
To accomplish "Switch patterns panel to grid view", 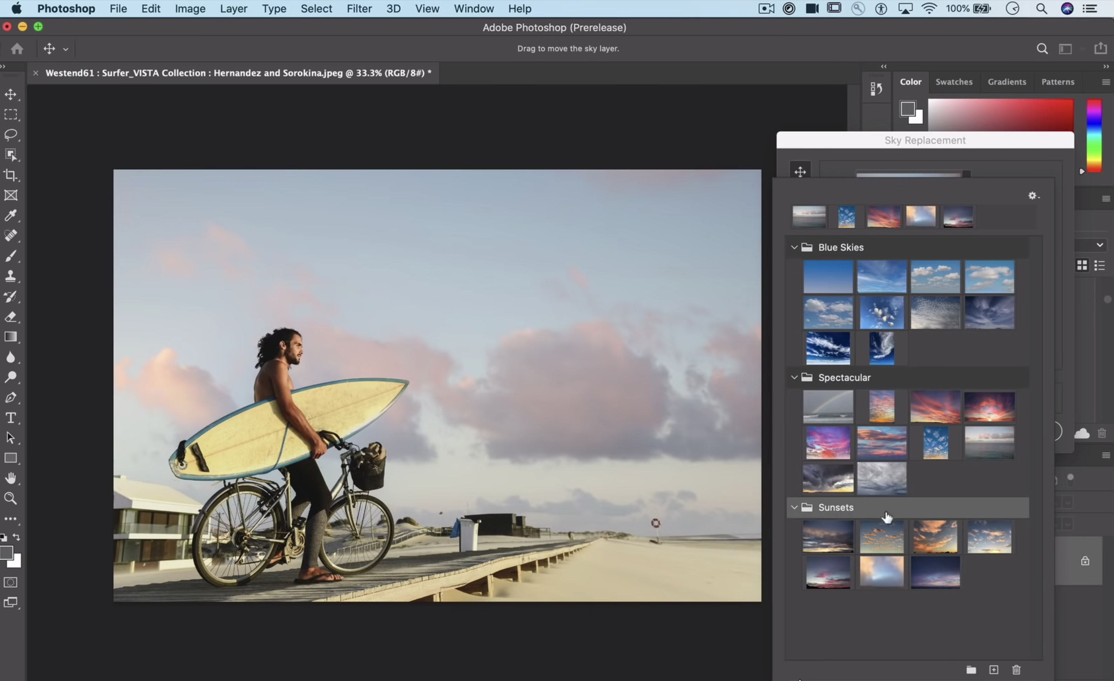I will click(x=1082, y=265).
